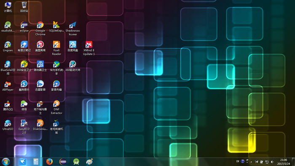
Task: Select the 计算机 desktop icon
Action: [8, 7]
